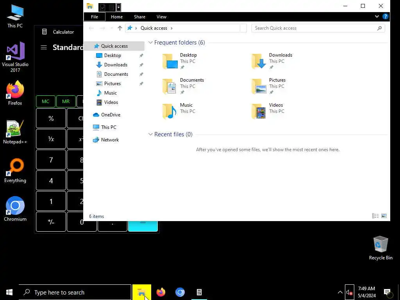
Task: Click the taskbar search box
Action: (75, 292)
